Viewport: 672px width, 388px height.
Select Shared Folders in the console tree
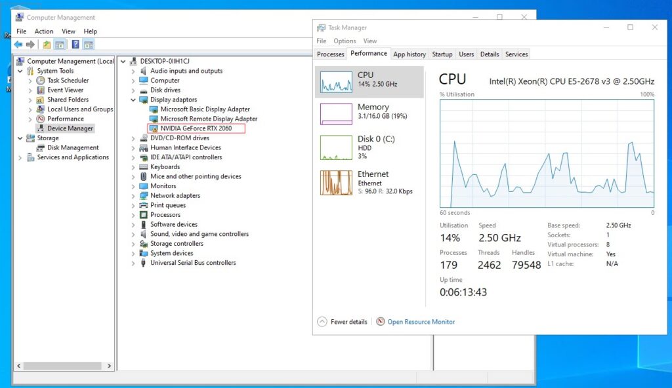pyautogui.click(x=68, y=100)
